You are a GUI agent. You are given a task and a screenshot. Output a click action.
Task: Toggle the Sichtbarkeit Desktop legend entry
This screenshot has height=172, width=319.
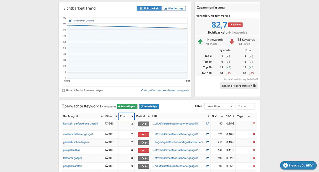pos(82,21)
